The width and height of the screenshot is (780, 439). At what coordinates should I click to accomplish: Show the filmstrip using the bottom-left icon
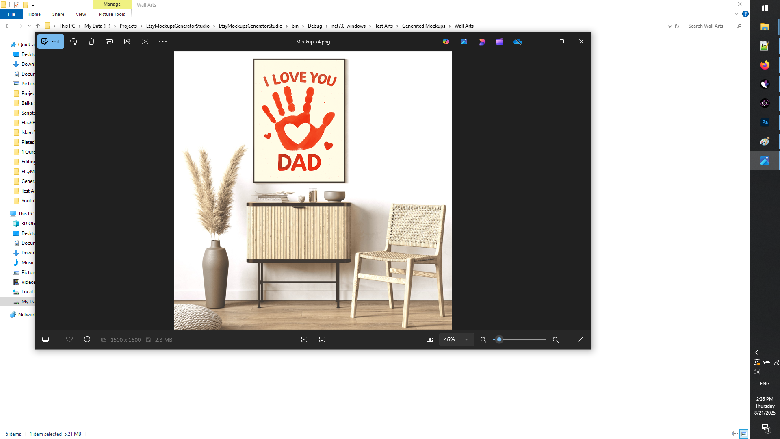[45, 339]
